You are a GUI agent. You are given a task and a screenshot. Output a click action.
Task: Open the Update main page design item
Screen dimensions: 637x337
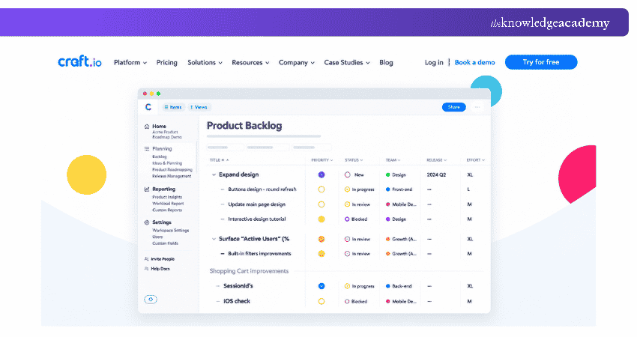[257, 204]
